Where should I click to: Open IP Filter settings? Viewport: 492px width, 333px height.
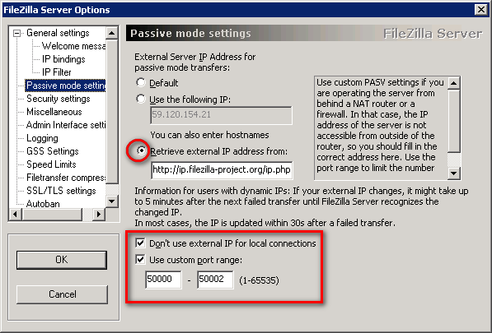(57, 72)
